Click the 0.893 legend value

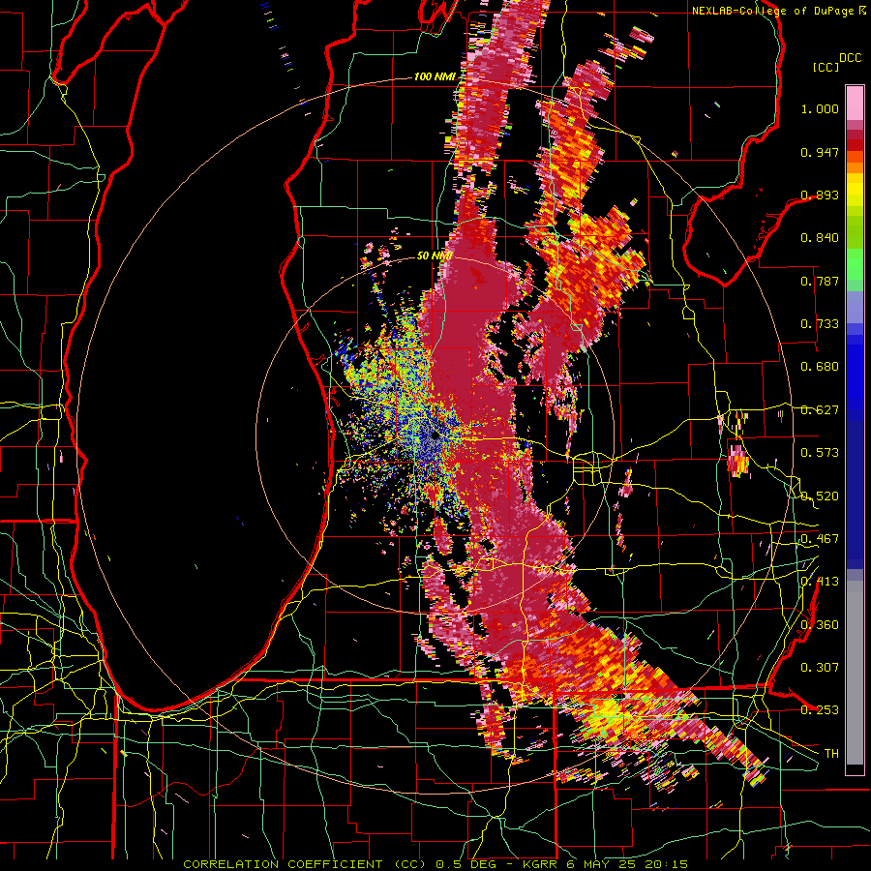point(820,195)
